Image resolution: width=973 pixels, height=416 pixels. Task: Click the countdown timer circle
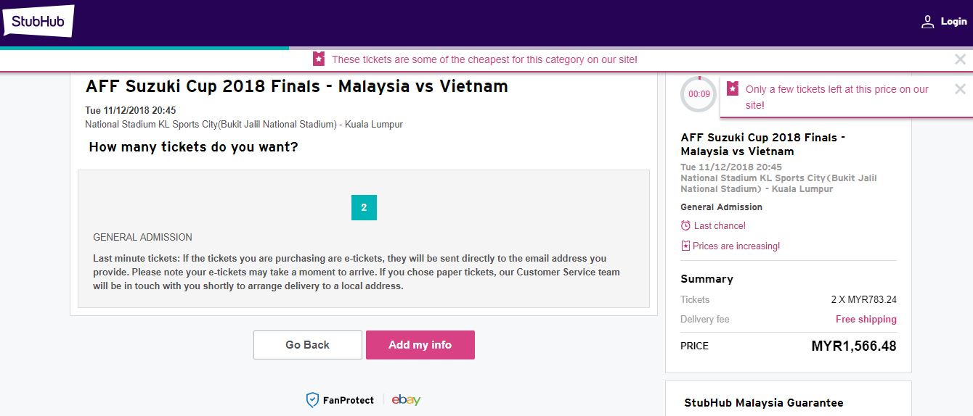[x=699, y=94]
